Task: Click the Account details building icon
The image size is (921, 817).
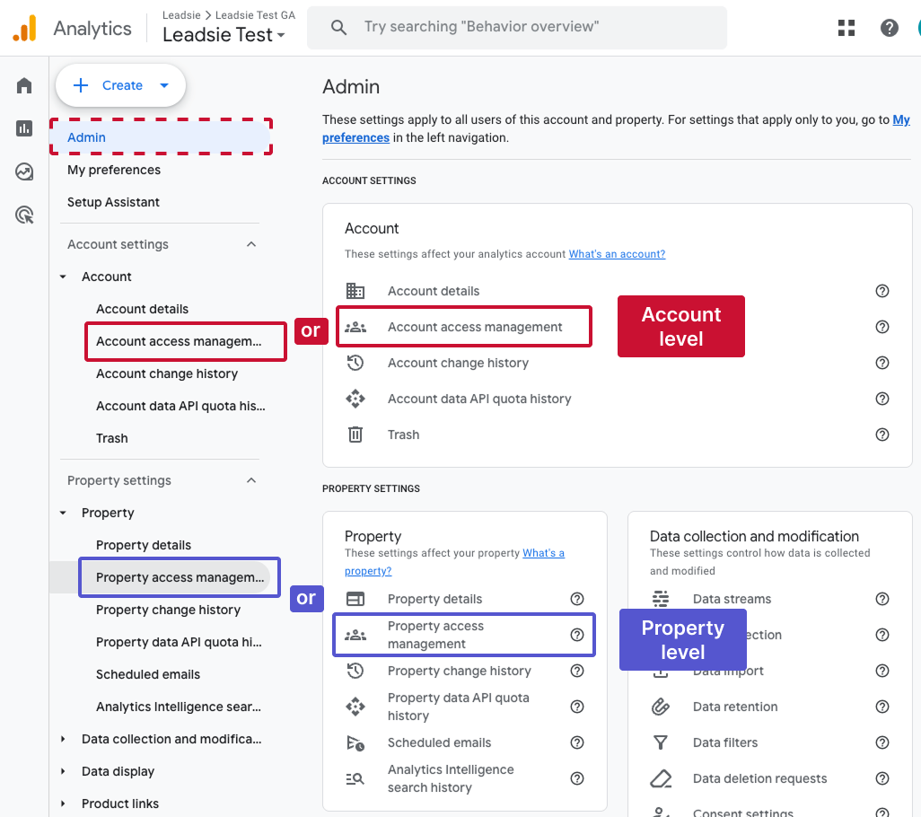Action: [x=355, y=291]
